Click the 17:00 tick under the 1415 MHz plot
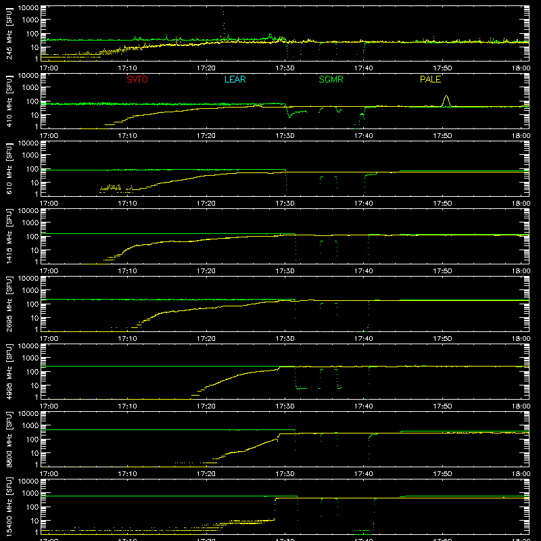The width and height of the screenshot is (541, 541). (x=49, y=271)
